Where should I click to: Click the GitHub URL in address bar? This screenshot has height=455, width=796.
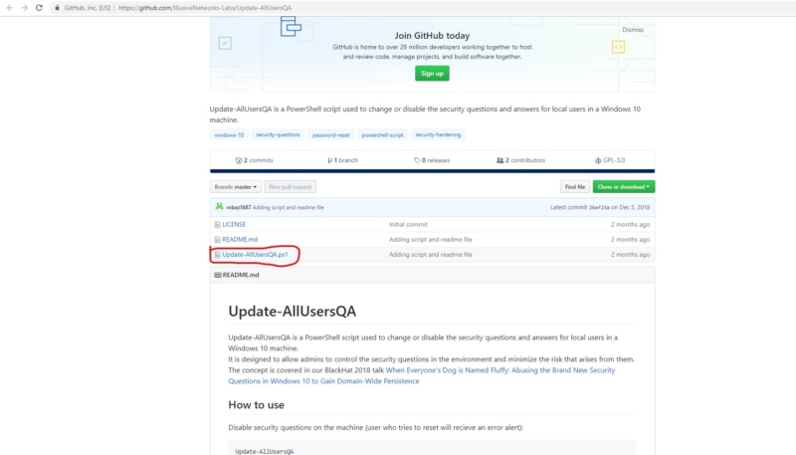point(205,8)
